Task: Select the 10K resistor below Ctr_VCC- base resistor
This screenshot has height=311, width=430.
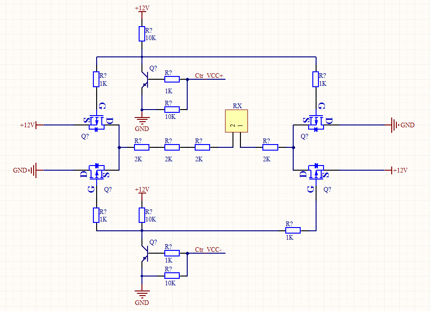Action: pos(172,276)
